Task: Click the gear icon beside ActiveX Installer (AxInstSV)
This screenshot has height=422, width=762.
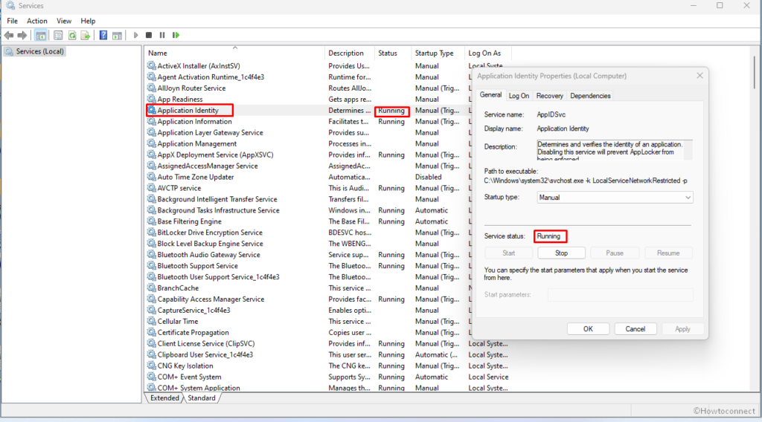Action: (152, 65)
